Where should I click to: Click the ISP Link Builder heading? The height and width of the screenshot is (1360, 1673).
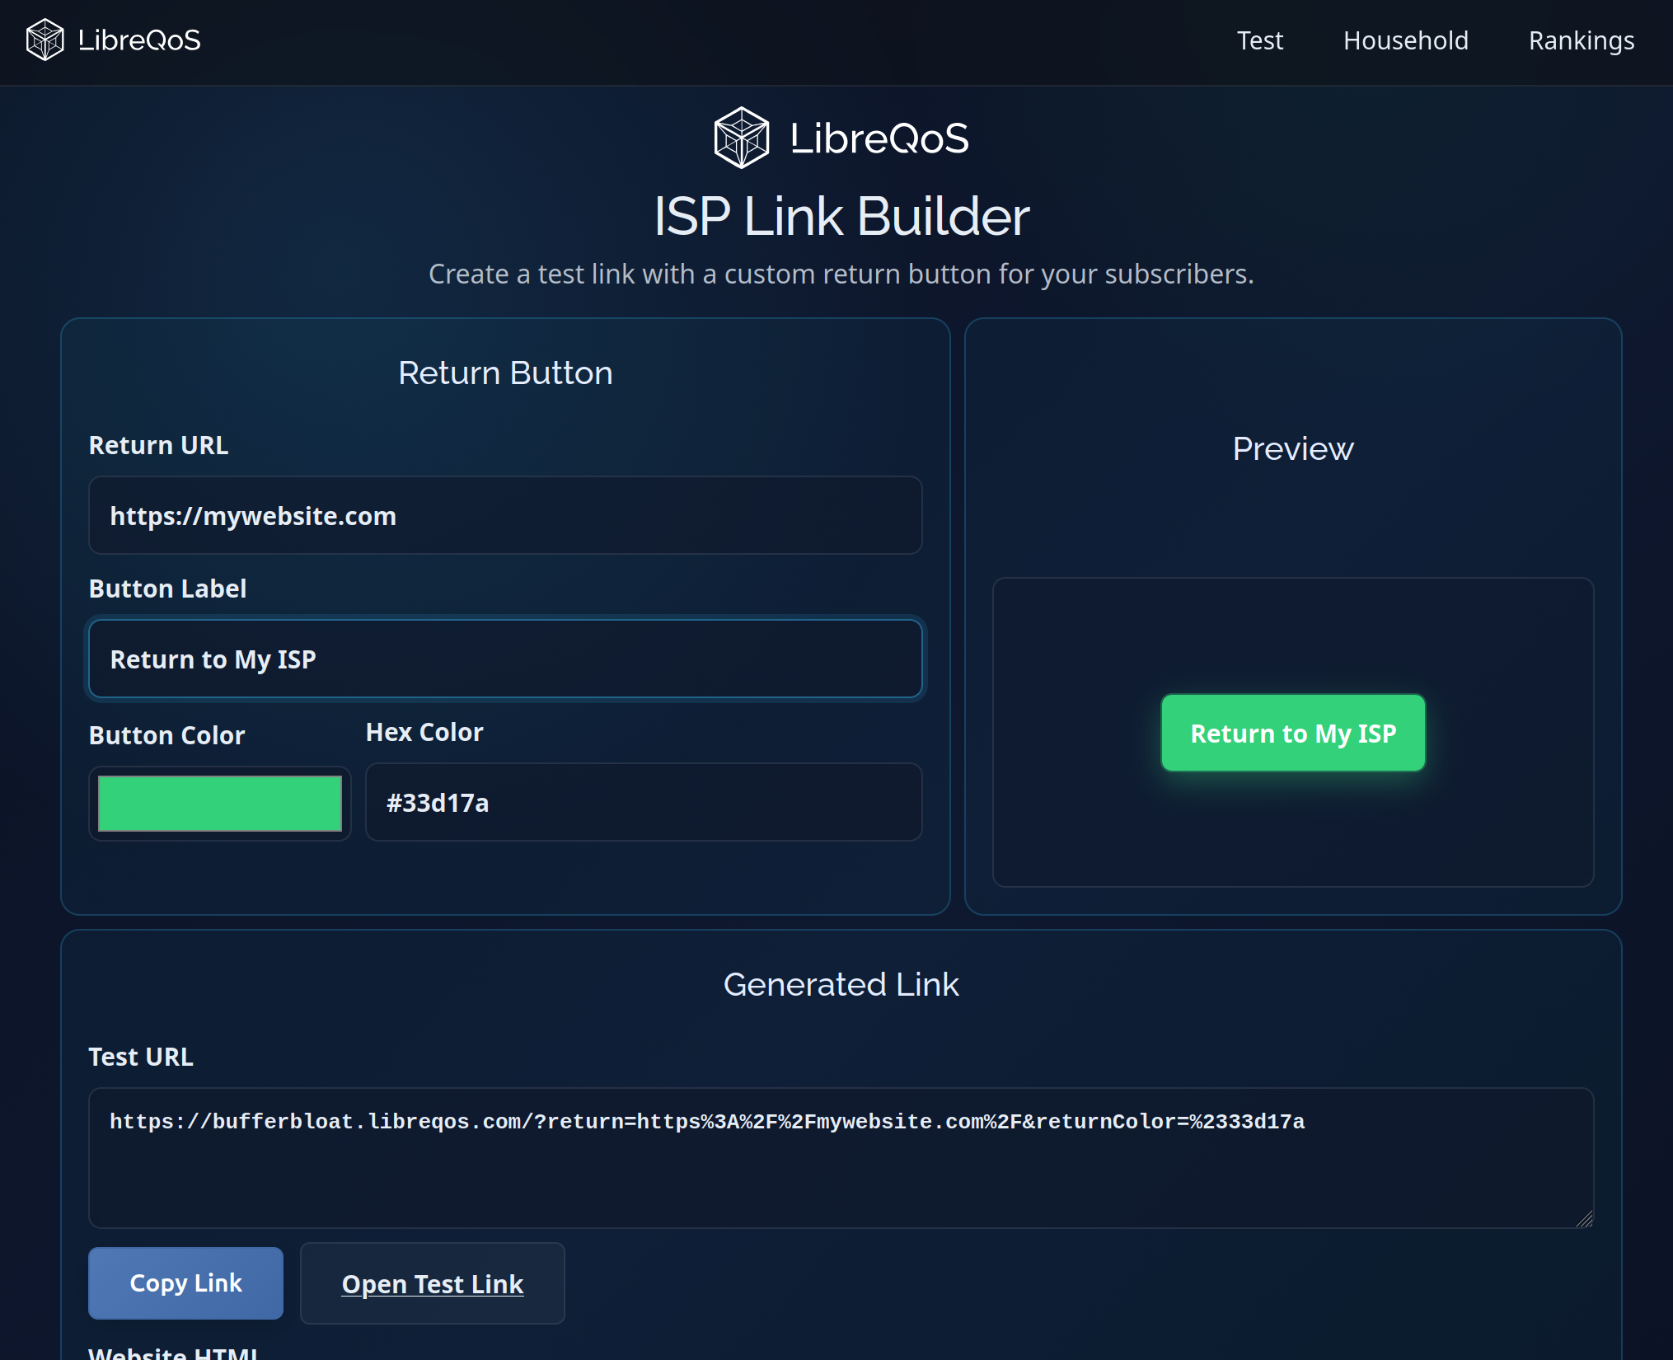pos(841,216)
